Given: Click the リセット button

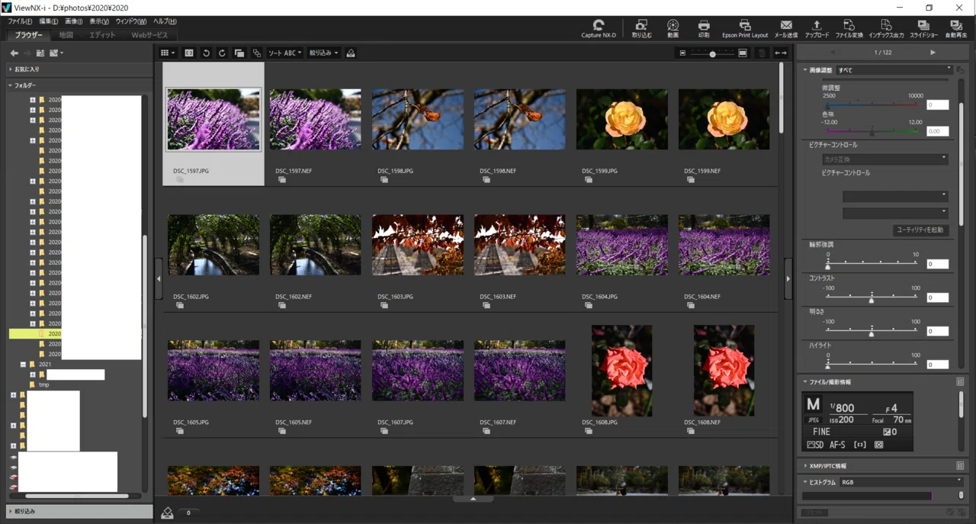Looking at the screenshot, I should tap(815, 512).
